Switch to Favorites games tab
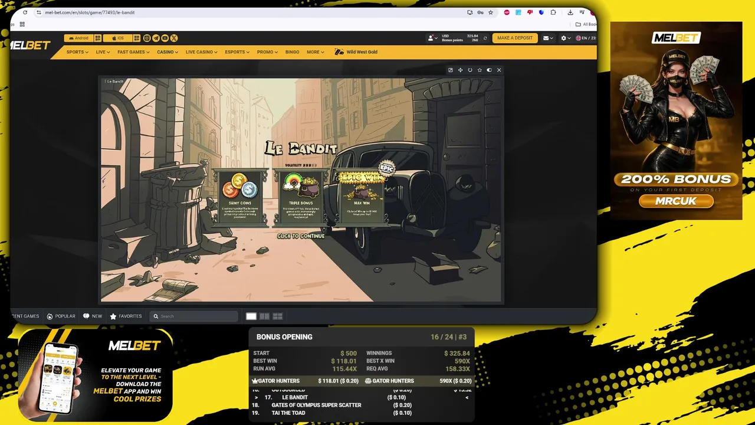 126,316
